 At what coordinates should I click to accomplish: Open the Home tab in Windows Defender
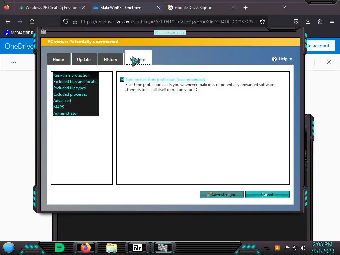58,59
